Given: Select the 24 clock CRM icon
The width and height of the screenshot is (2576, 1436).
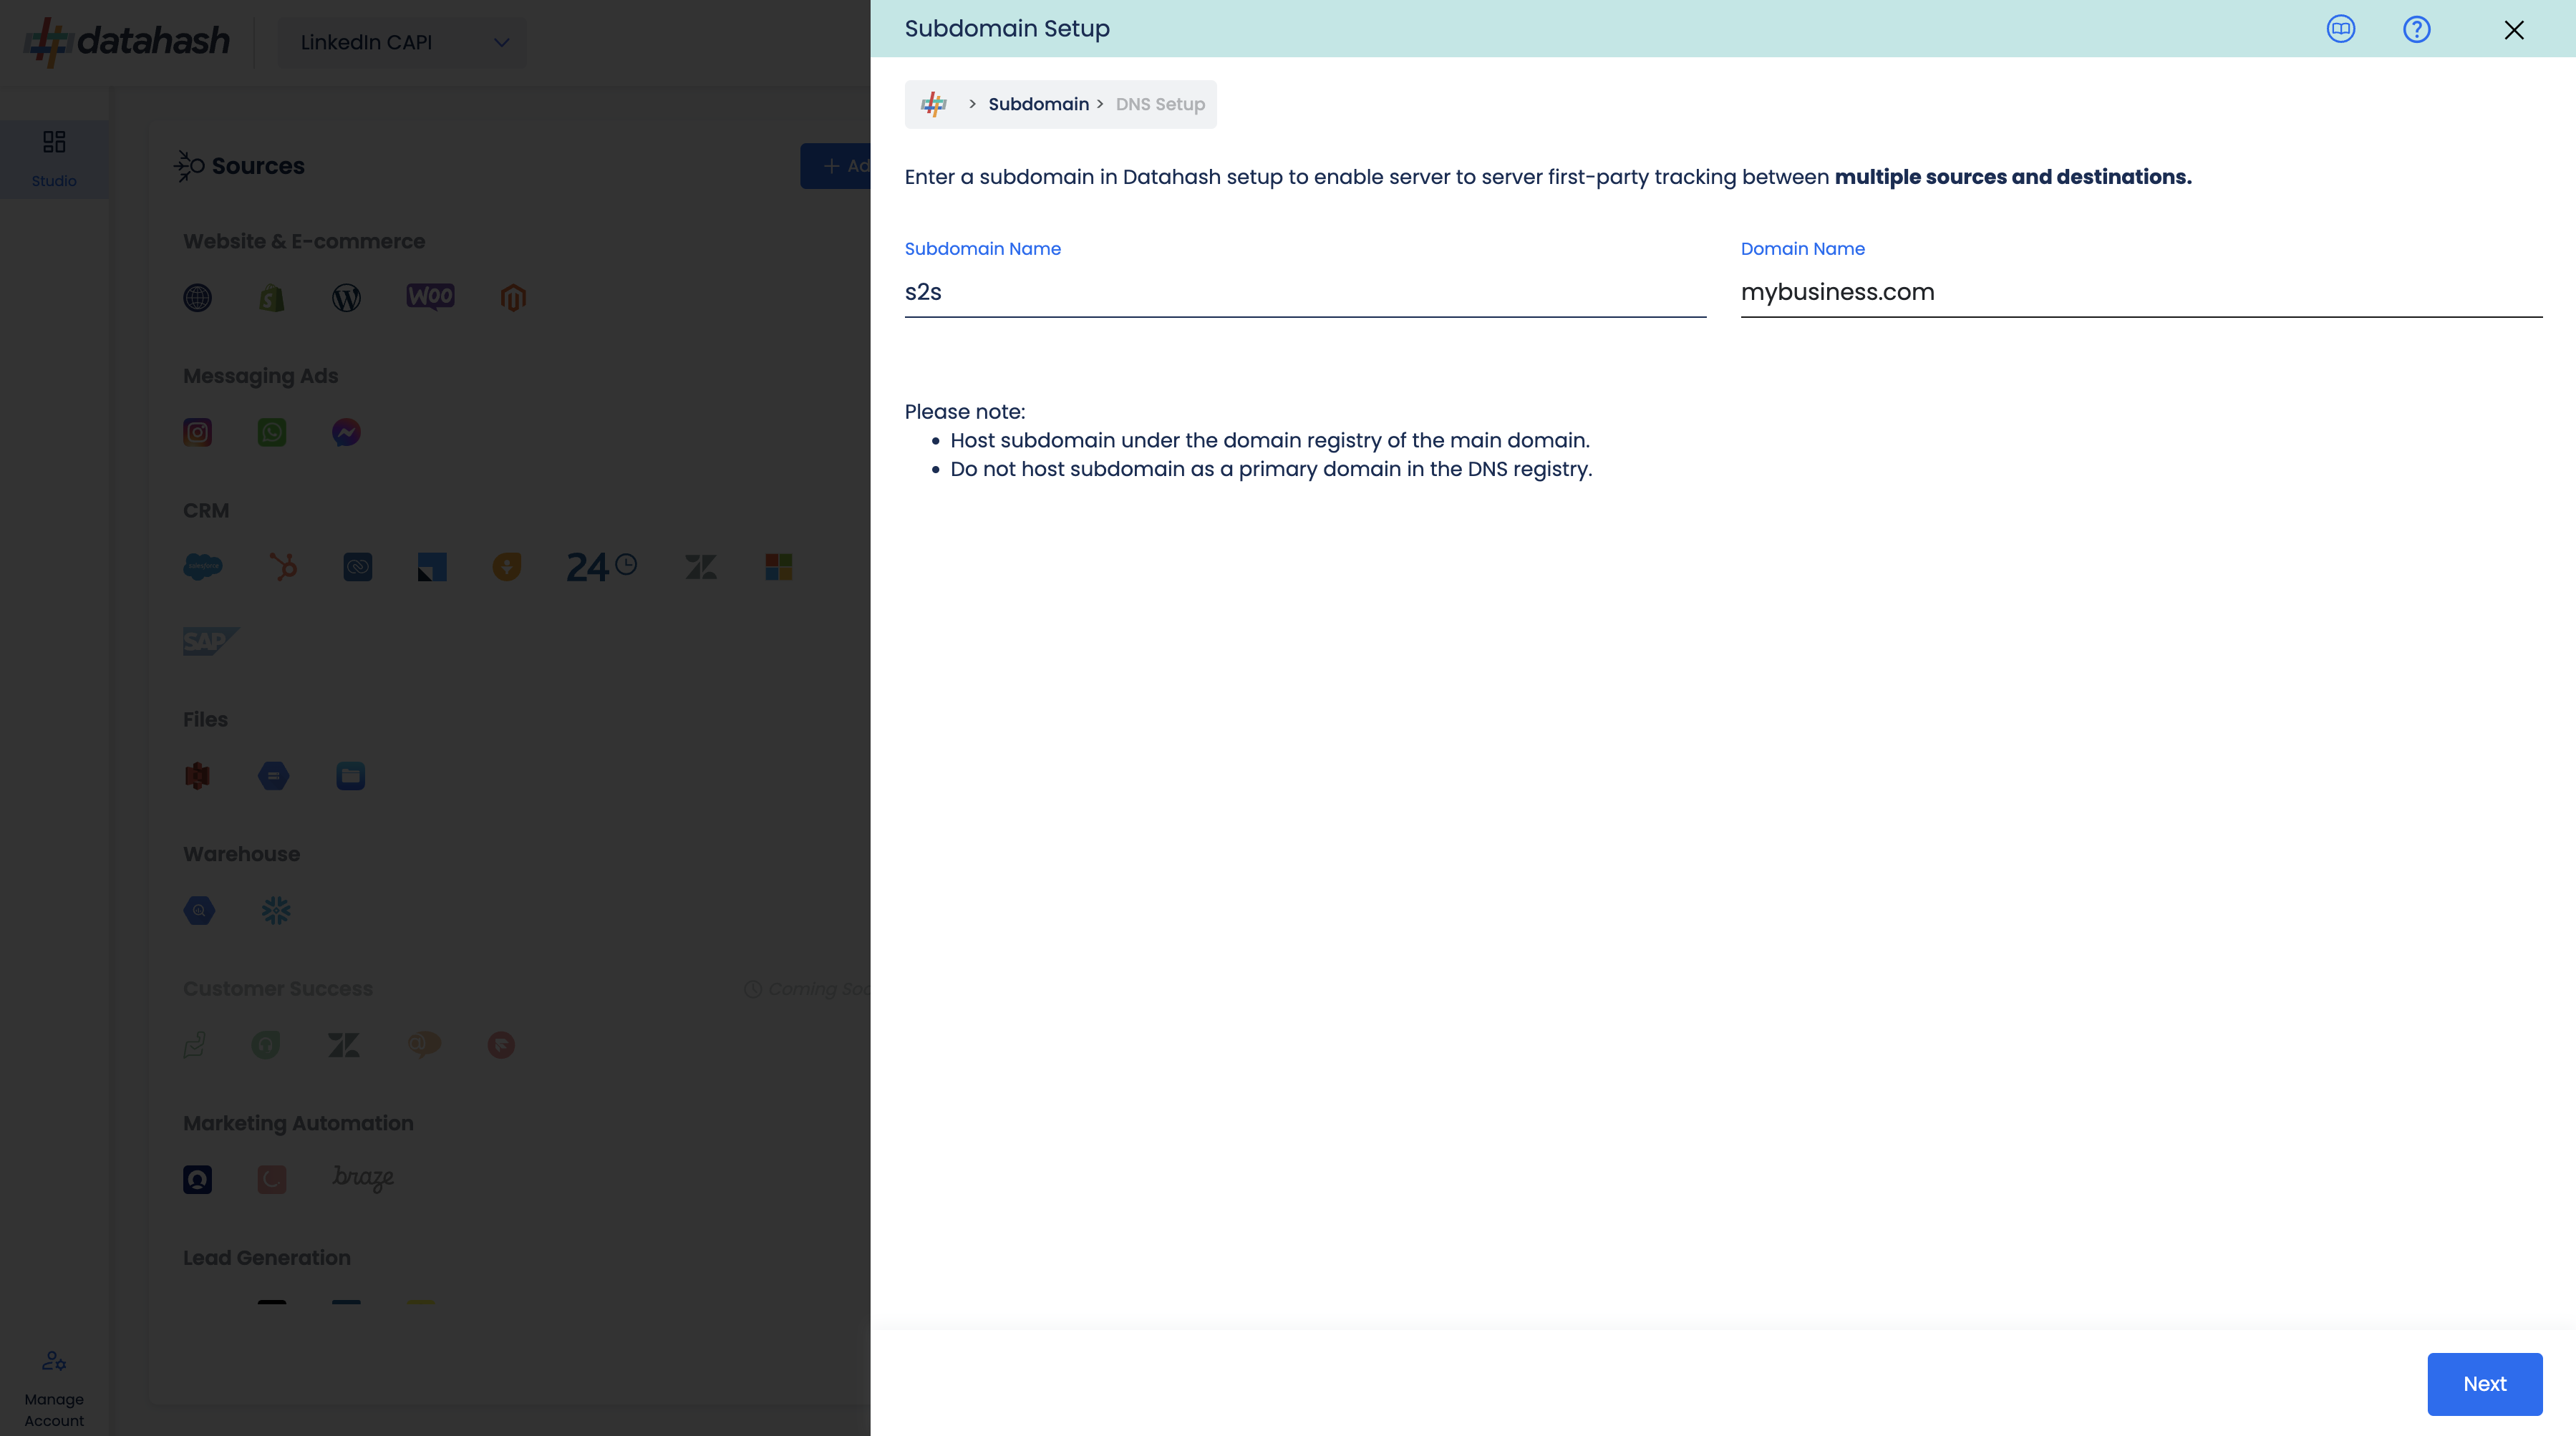Looking at the screenshot, I should click(x=602, y=567).
